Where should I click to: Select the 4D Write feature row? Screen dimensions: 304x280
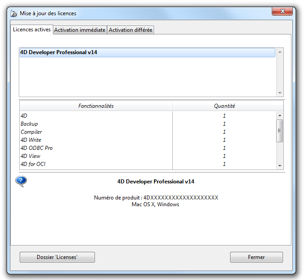(x=148, y=140)
